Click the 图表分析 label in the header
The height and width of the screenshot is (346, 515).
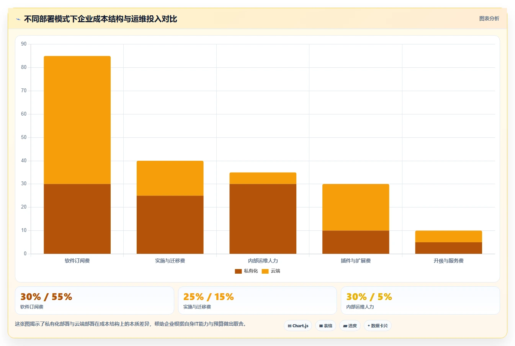[x=489, y=18]
